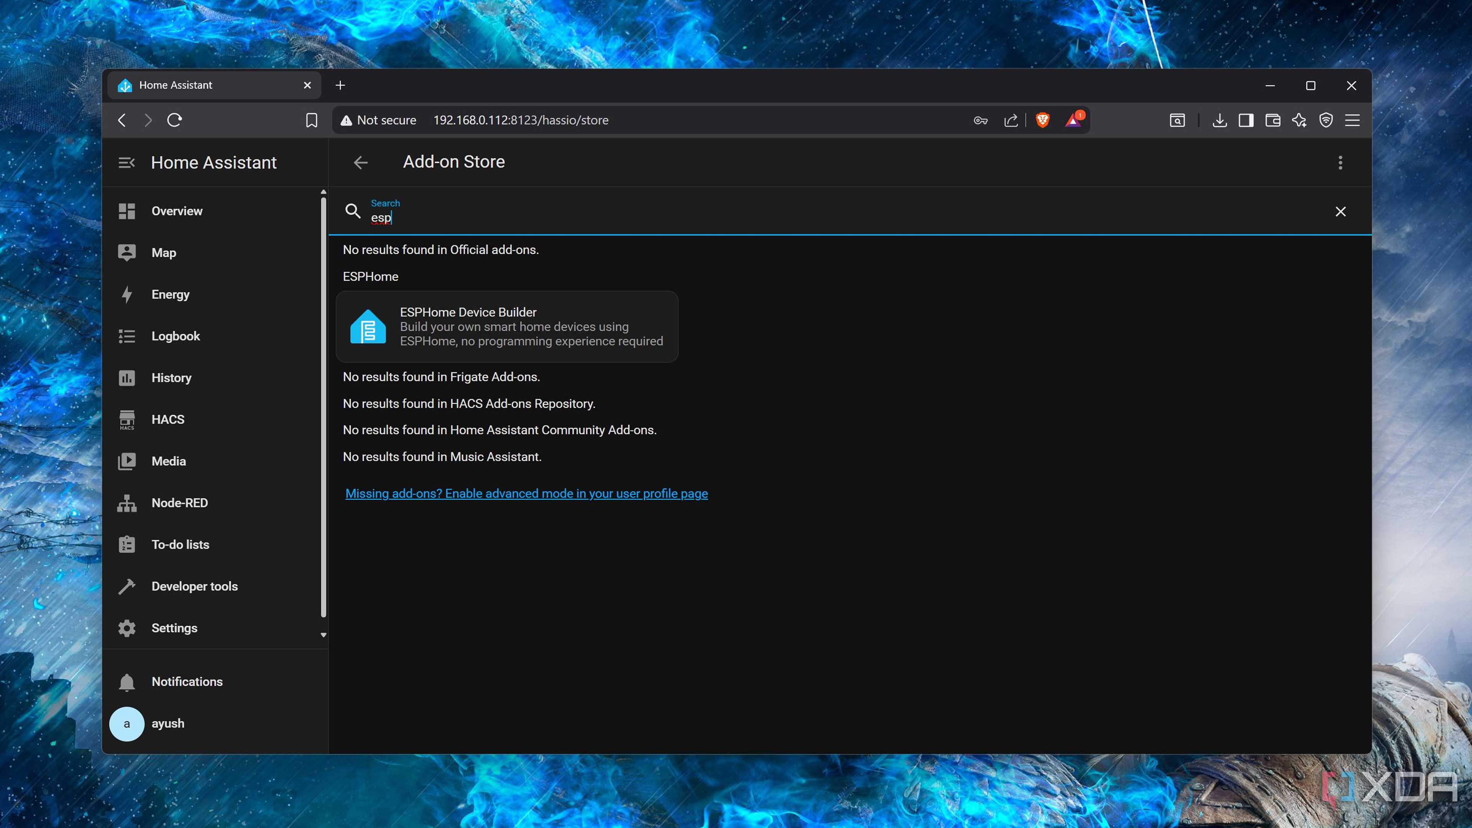Go back from the Add-on Store
Image resolution: width=1472 pixels, height=828 pixels.
[x=361, y=163]
